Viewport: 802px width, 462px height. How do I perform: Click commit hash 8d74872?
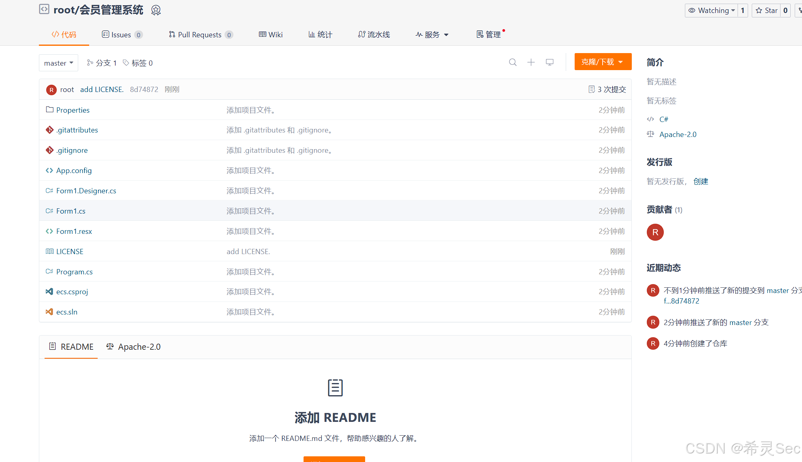click(x=144, y=90)
